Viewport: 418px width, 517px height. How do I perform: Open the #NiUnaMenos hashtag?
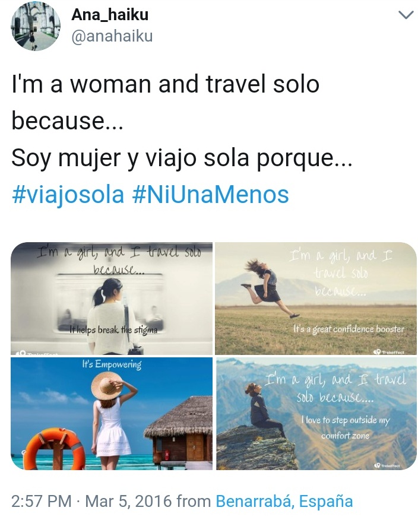[211, 195]
